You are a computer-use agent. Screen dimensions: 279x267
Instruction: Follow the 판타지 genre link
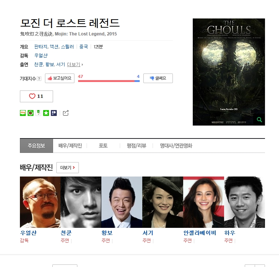click(x=41, y=47)
